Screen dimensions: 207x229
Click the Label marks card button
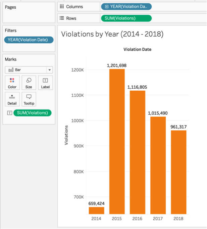45,83
